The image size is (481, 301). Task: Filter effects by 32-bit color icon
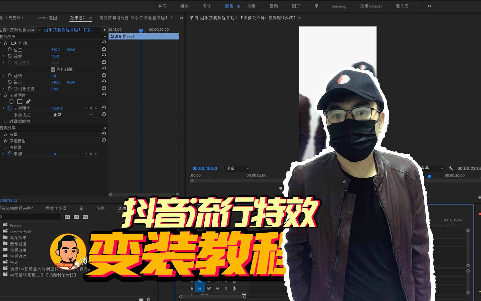(x=76, y=217)
